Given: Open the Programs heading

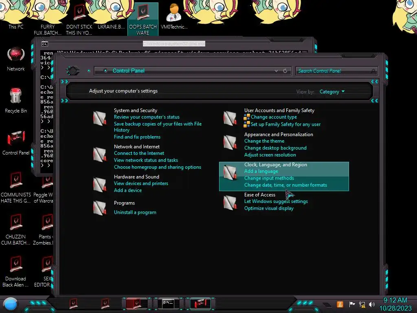Looking at the screenshot, I should tap(124, 203).
